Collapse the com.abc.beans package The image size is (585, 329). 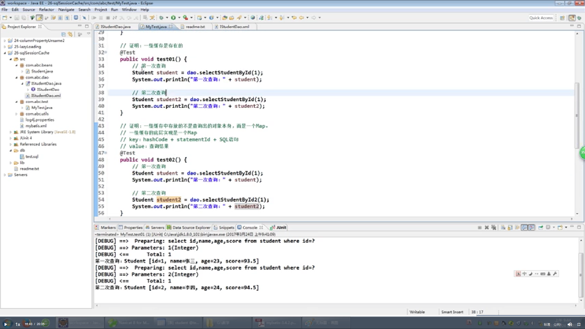tap(16, 65)
